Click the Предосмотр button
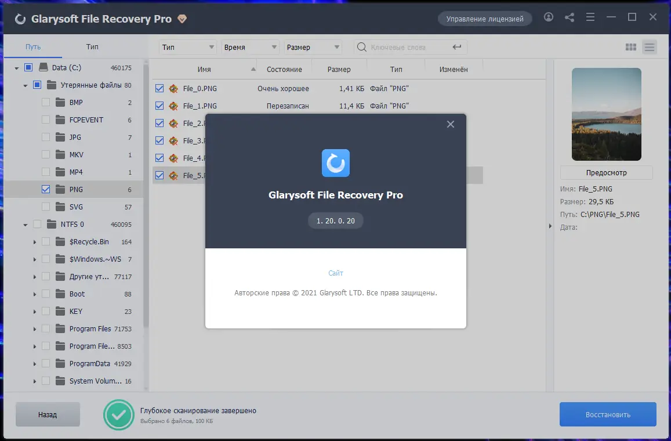Screen dimensions: 671x441 click(x=607, y=172)
